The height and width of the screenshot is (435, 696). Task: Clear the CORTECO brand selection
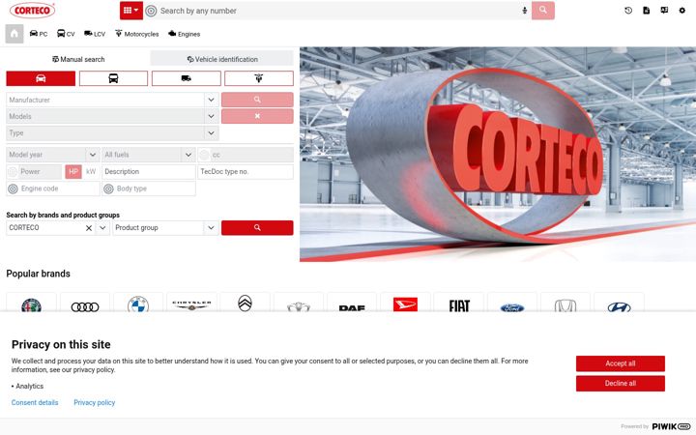click(89, 228)
